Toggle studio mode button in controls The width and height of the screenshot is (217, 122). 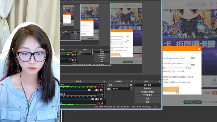(x=148, y=95)
